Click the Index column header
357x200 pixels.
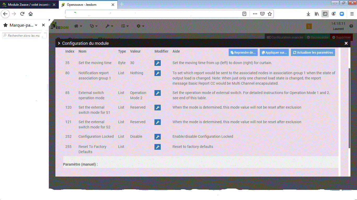[x=70, y=52]
